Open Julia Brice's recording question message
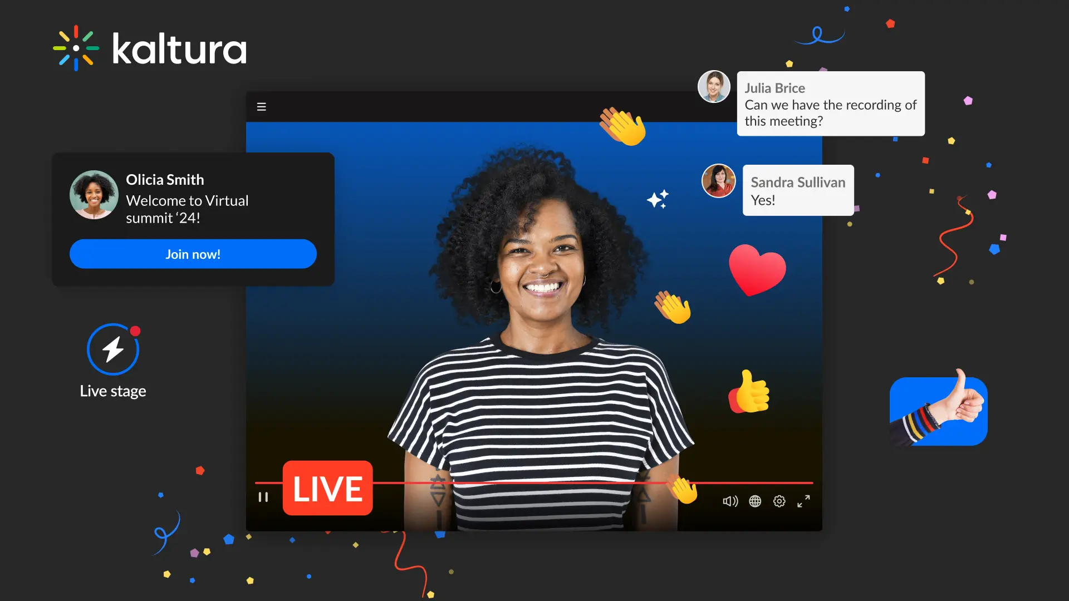1069x601 pixels. (x=830, y=104)
